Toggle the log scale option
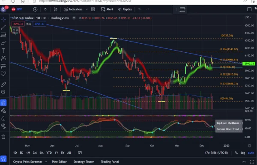The height and width of the screenshot is (165, 257). coord(243,153)
